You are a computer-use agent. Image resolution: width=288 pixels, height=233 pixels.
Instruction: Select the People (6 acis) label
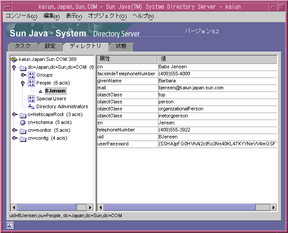tap(53, 83)
